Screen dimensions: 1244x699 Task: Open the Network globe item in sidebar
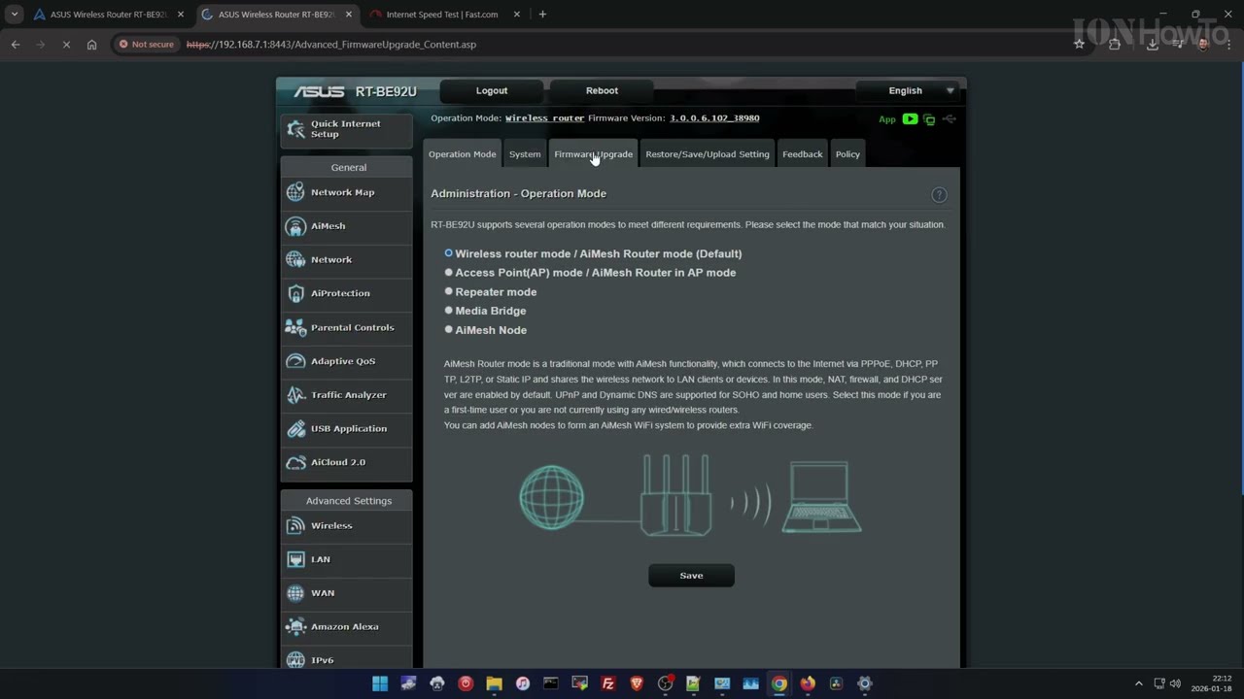coord(346,259)
